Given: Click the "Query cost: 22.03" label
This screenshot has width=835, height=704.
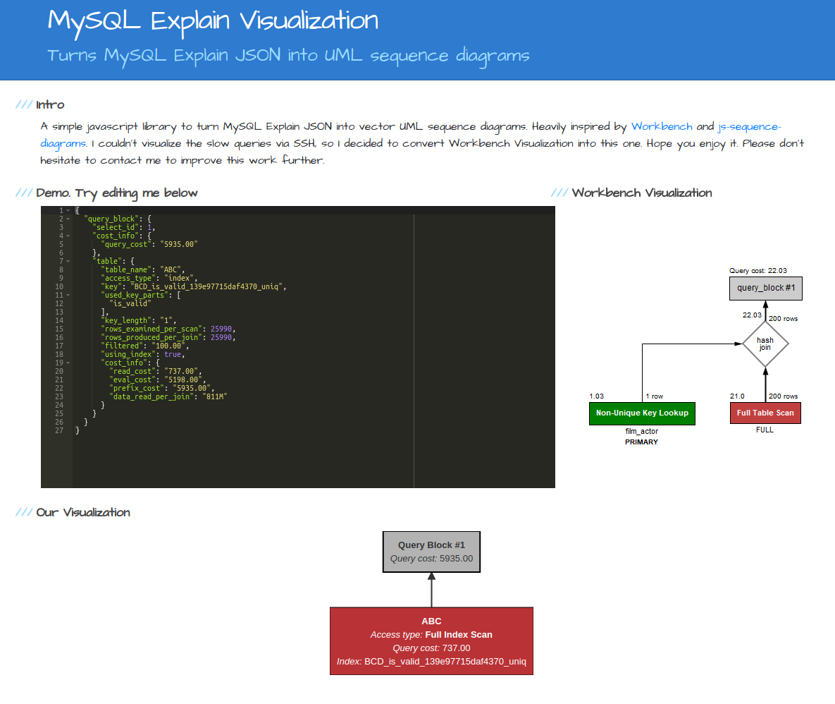Looking at the screenshot, I should tap(757, 271).
